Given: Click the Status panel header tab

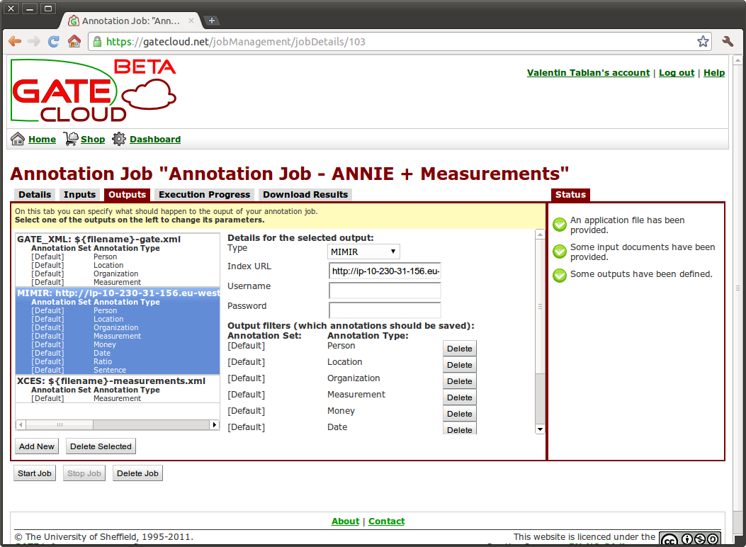Looking at the screenshot, I should pyautogui.click(x=570, y=195).
